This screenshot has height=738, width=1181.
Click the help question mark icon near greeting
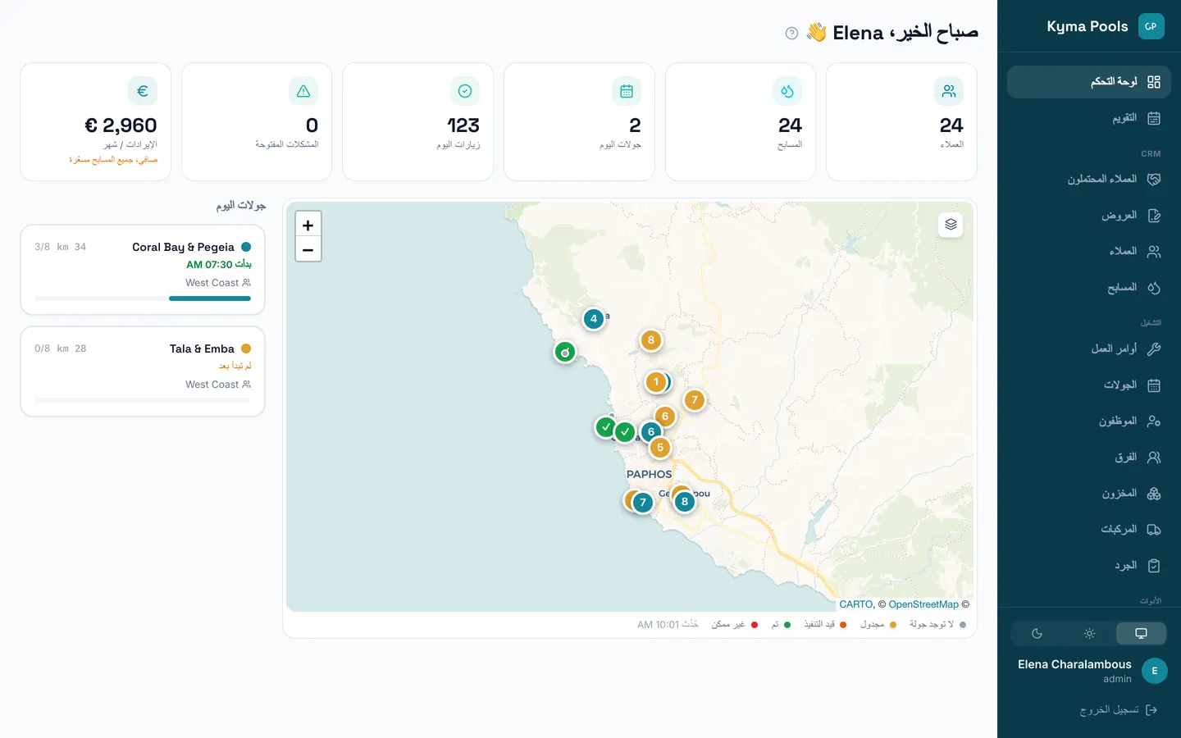[x=791, y=34]
